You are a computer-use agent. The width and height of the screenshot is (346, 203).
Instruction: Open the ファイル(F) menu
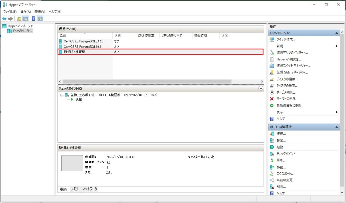click(10, 12)
